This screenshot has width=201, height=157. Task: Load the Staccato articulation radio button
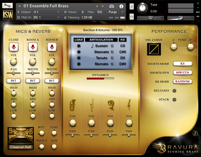pos(78,52)
